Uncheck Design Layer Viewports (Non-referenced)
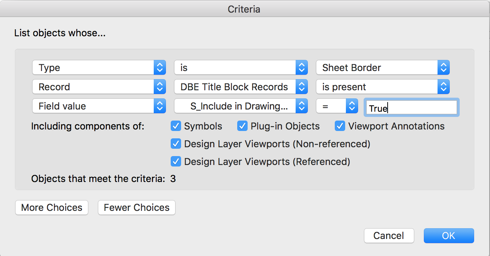 point(176,144)
